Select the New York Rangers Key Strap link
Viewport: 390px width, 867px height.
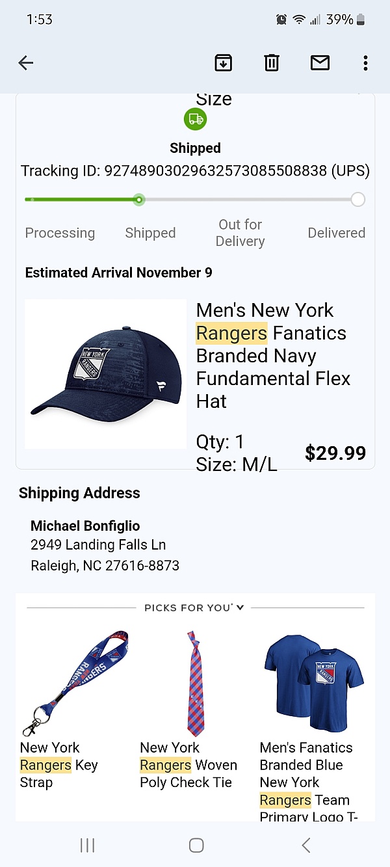(x=59, y=765)
